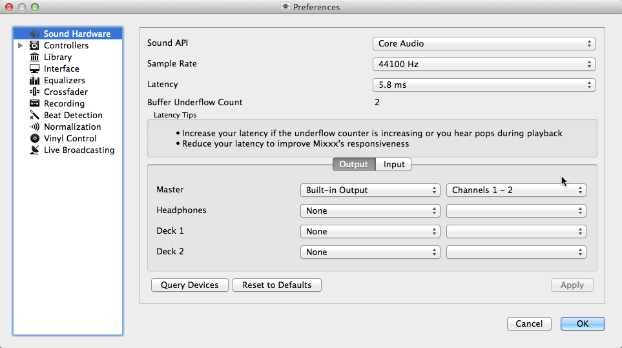Image resolution: width=622 pixels, height=348 pixels.
Task: Open the Master output device dropdown
Action: [369, 190]
